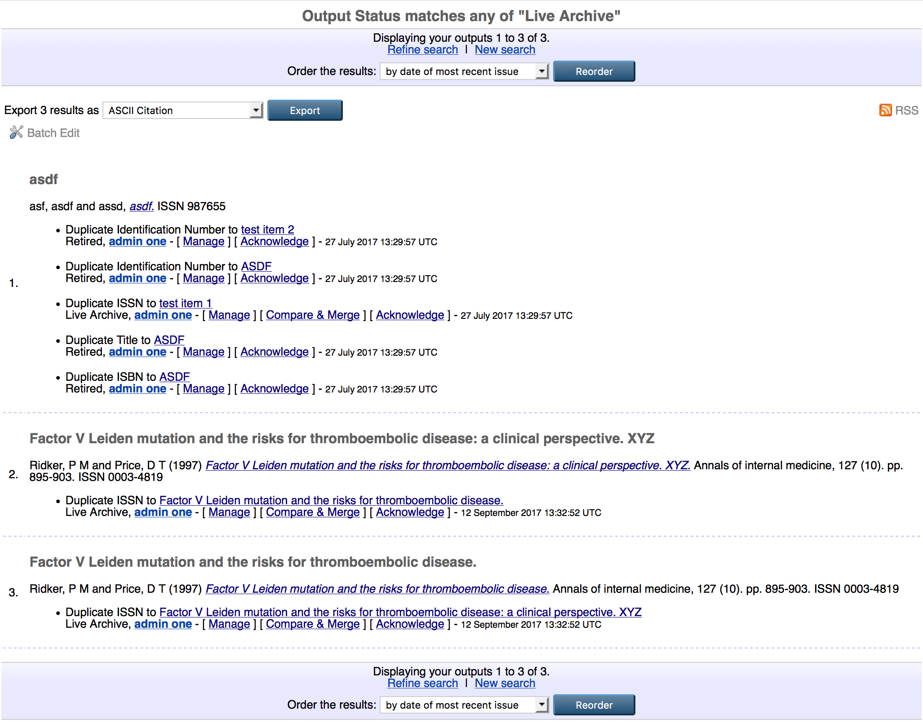Click Acknowledge for Duplicate Title to ASDF
Image resolution: width=923 pixels, height=723 pixels.
tap(274, 352)
